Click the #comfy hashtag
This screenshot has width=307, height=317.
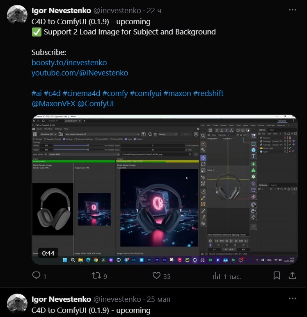(x=115, y=94)
